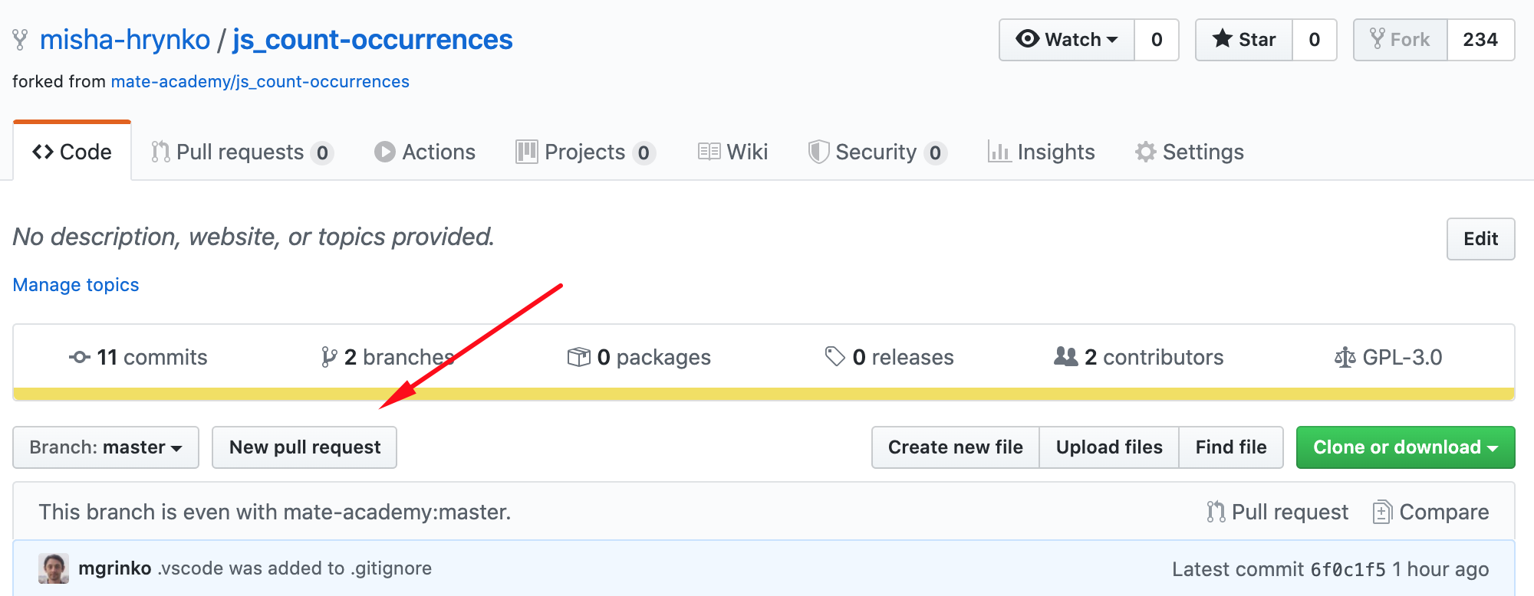Screen dimensions: 1534x596
Task: Click the yellow language breakdown bar
Action: pos(764,394)
